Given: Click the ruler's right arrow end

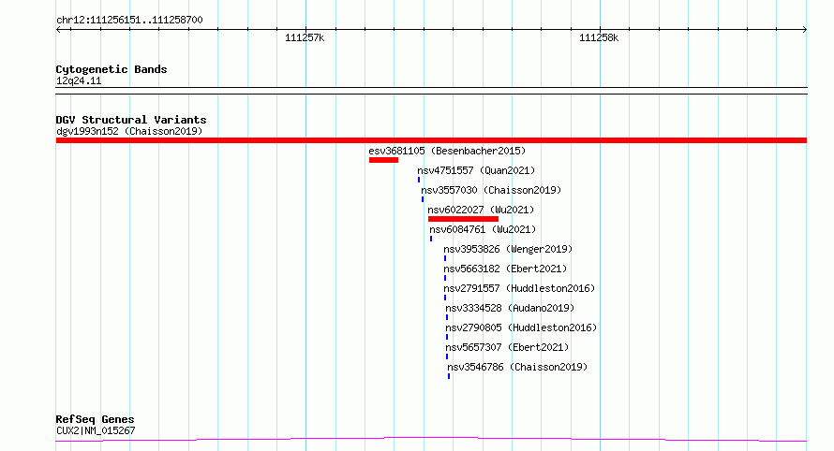Looking at the screenshot, I should [804, 30].
